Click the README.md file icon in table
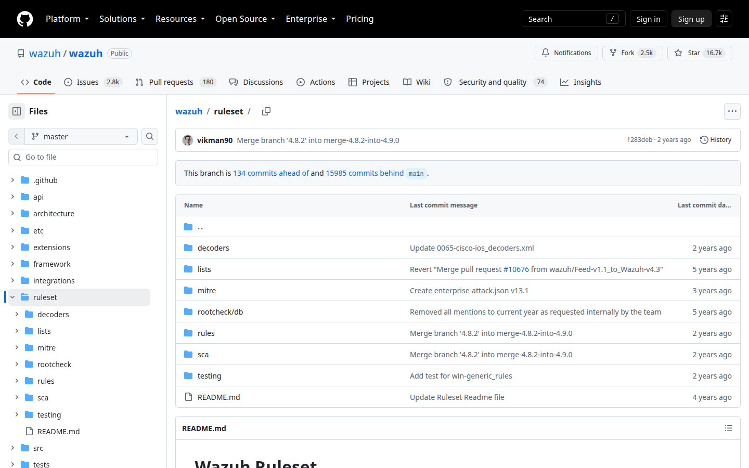This screenshot has height=468, width=749. tap(188, 397)
